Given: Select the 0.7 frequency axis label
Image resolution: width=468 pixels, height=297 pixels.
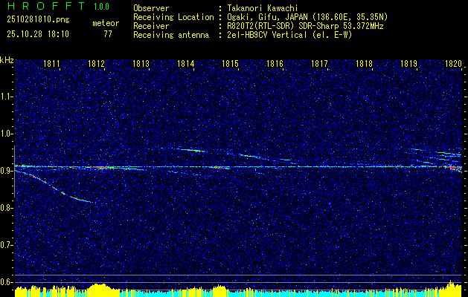Looking at the screenshot, I should click(7, 244).
